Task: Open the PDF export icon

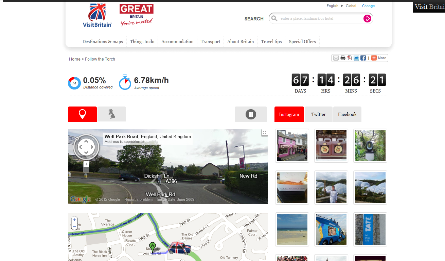Action: [350, 58]
